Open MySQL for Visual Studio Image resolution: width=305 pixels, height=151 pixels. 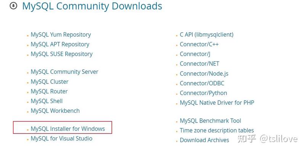[x=61, y=138]
